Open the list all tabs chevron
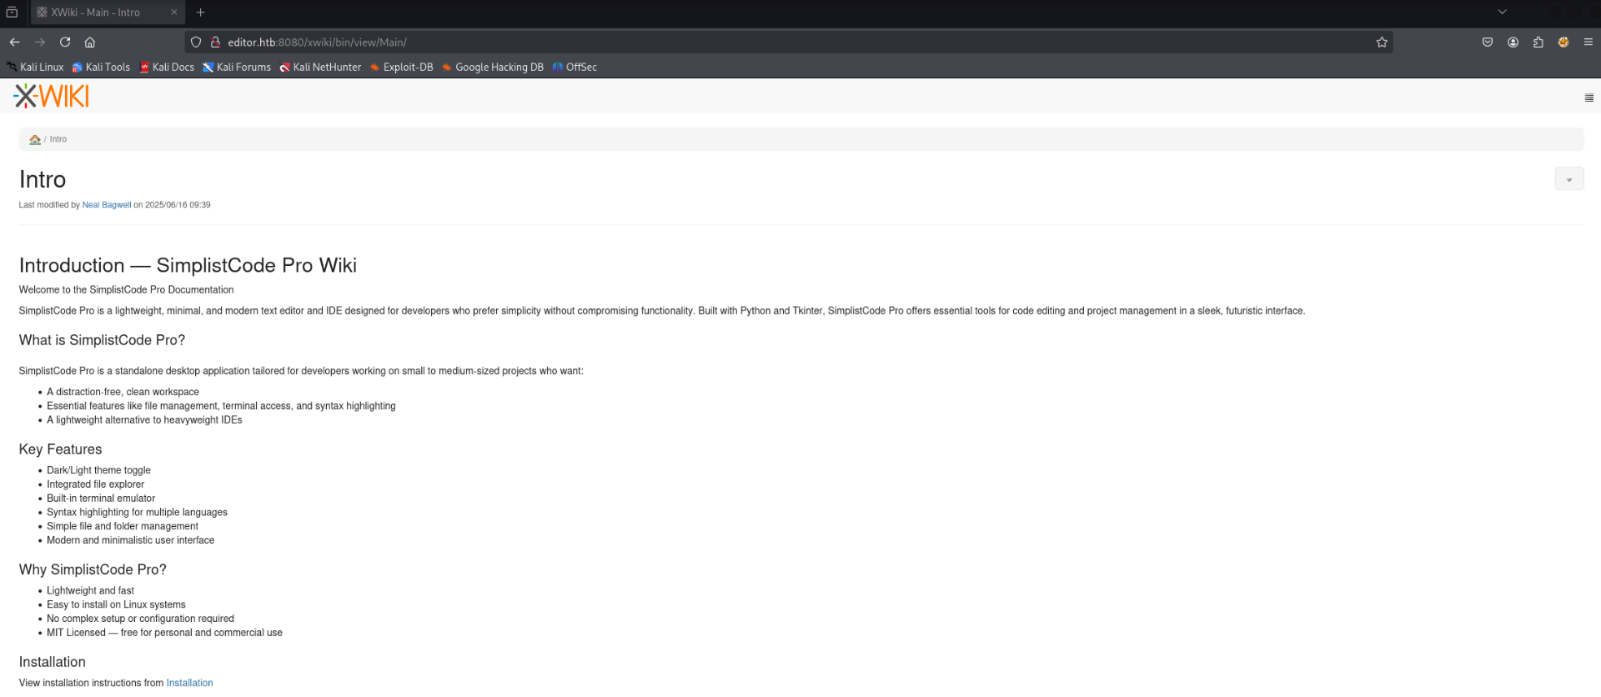Viewport: 1601px width, 697px height. 1503,13
